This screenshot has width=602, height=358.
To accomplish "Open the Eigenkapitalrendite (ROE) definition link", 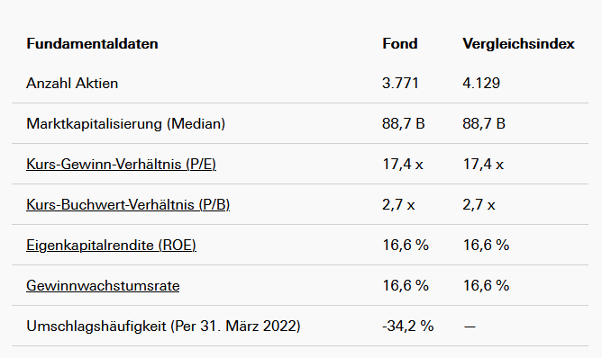I will pos(111,246).
